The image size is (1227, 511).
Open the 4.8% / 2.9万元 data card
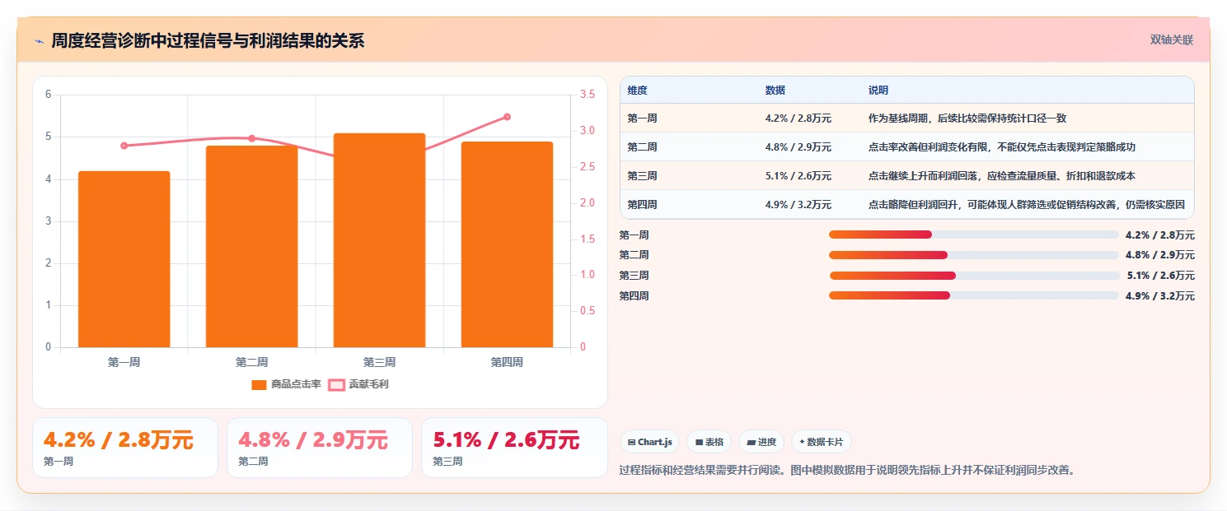pyautogui.click(x=320, y=448)
